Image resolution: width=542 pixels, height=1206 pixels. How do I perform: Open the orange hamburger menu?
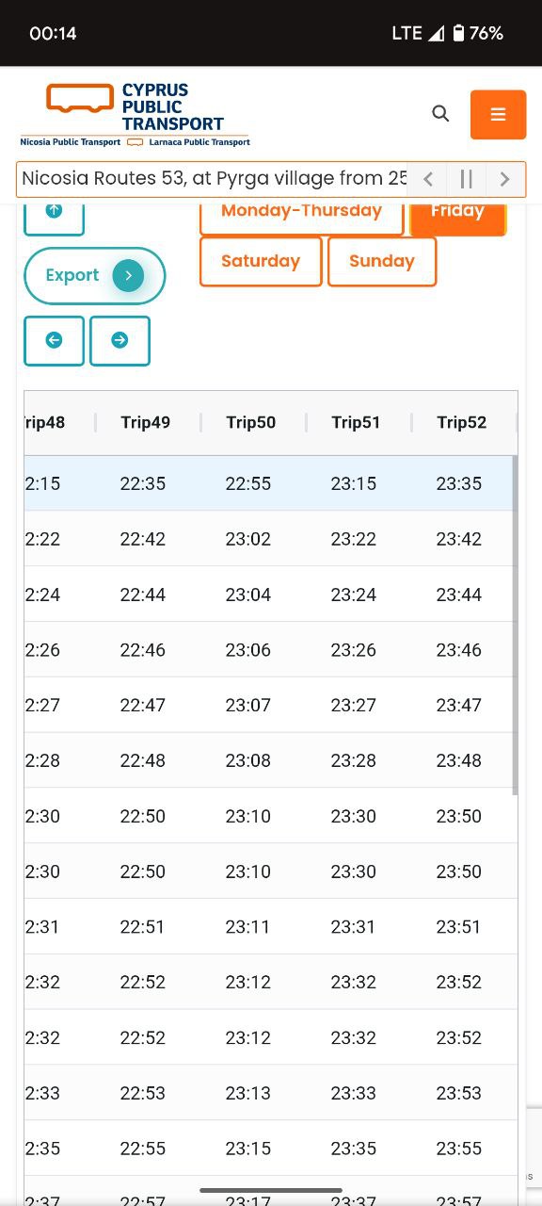click(498, 115)
